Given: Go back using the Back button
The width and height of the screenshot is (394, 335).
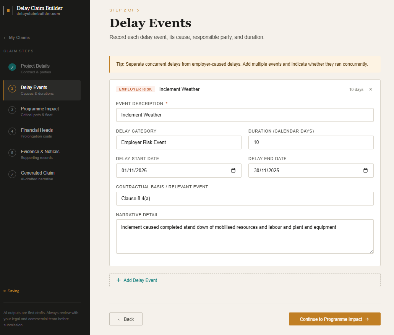Looking at the screenshot, I should pyautogui.click(x=126, y=319).
